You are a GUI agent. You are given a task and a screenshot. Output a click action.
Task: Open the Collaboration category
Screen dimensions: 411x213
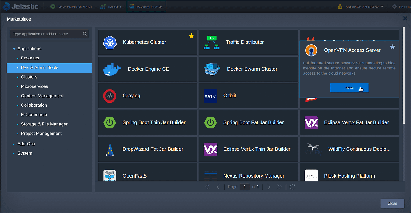(34, 105)
